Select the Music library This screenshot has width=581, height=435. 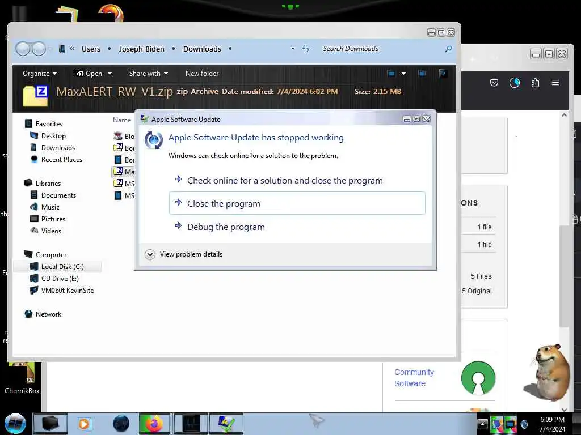[50, 207]
